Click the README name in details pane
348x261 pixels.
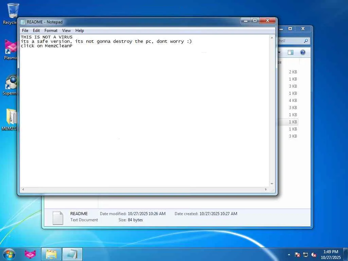pos(79,214)
